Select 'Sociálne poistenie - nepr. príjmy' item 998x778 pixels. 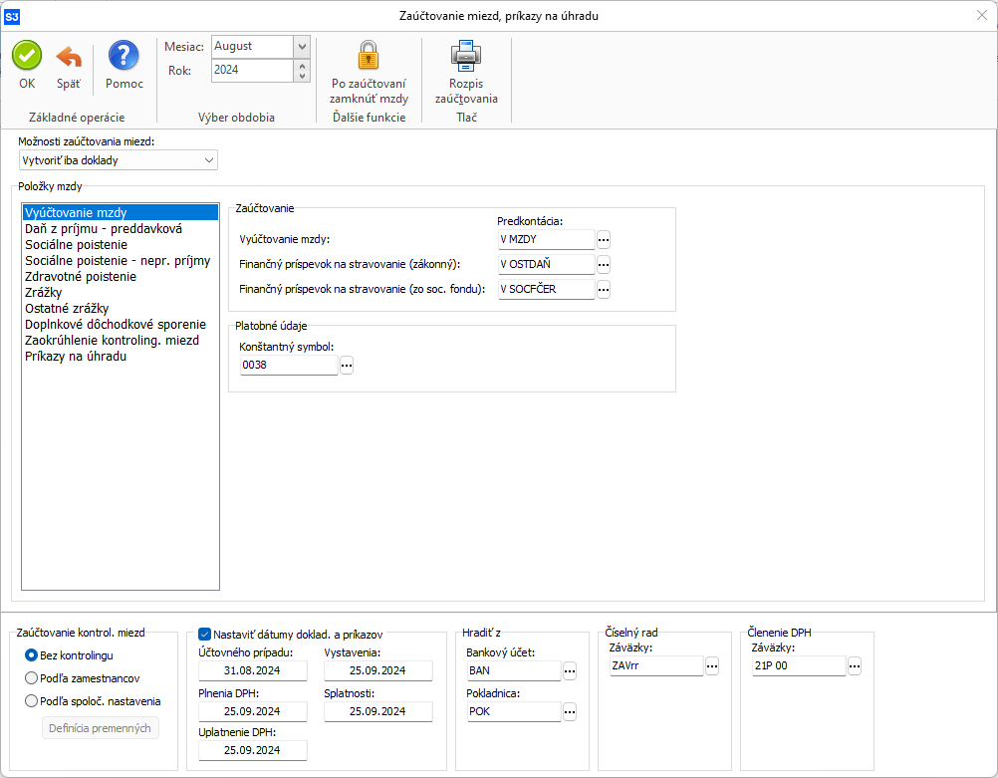pos(121,260)
